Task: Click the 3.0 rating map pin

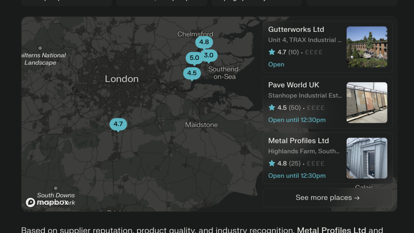Action: (x=209, y=56)
